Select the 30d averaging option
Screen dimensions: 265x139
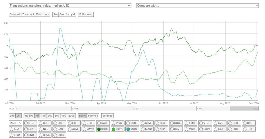(51, 116)
